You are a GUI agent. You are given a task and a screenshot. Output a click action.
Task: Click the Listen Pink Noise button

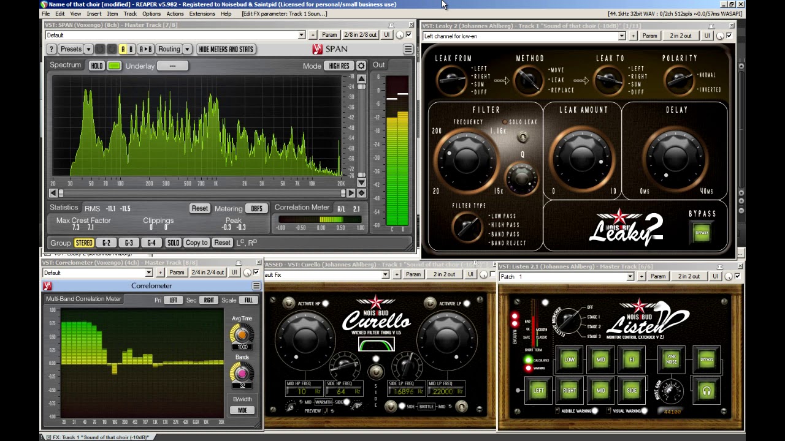[672, 360]
